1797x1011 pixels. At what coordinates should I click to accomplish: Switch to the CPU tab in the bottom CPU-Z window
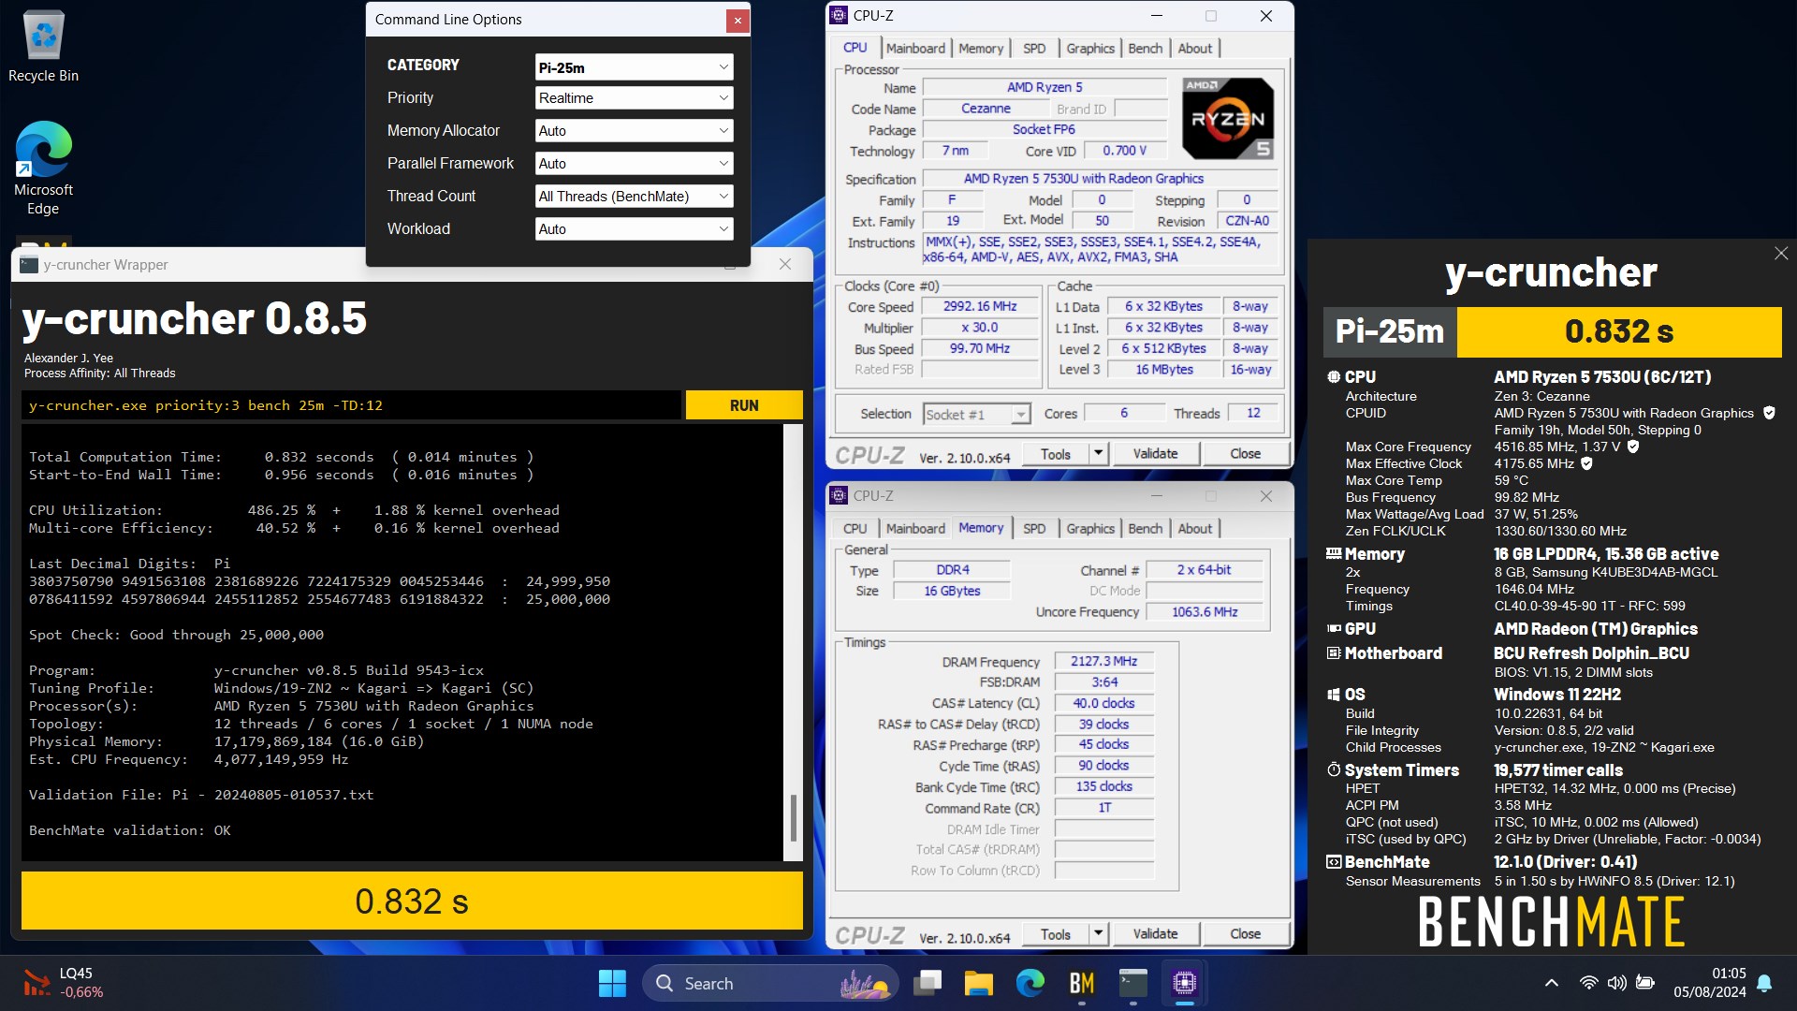tap(855, 529)
